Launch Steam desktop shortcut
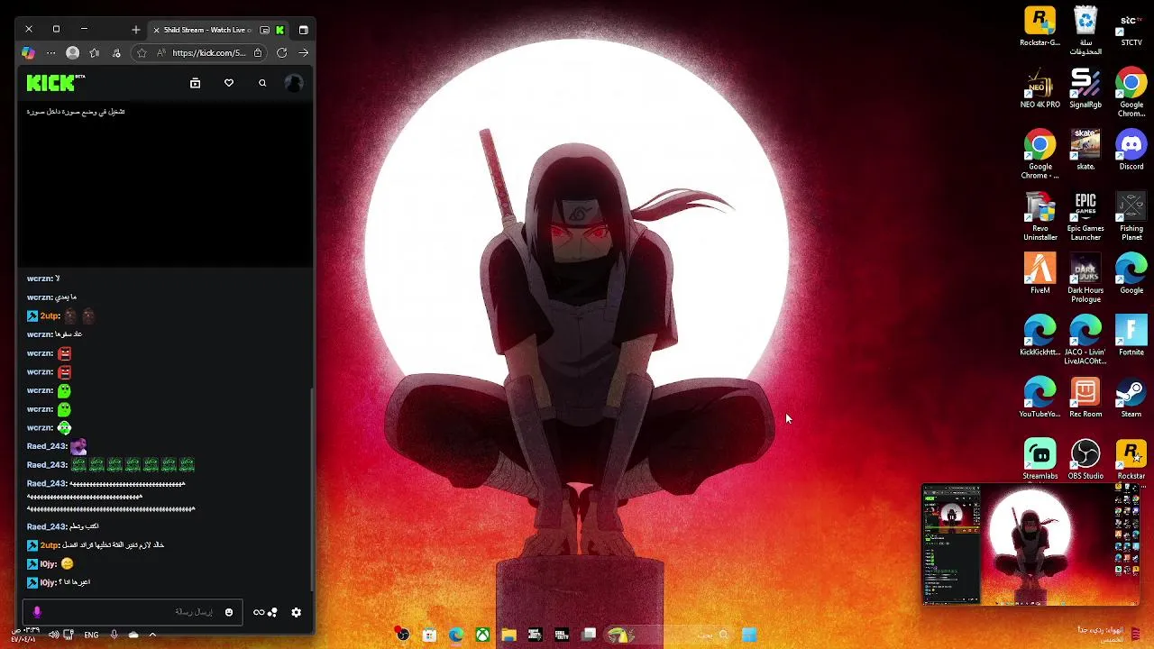 [x=1131, y=398]
